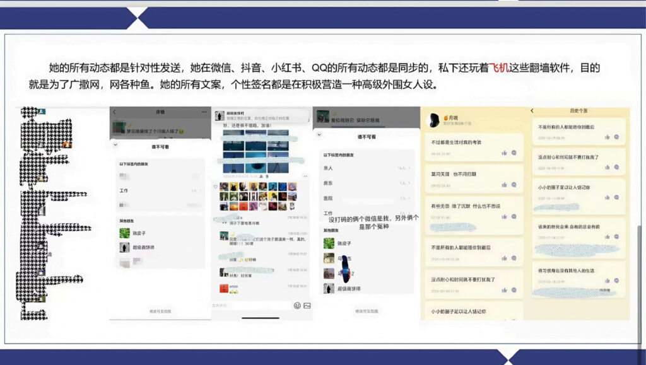Image resolution: width=646 pixels, height=365 pixels.
Task: Tap the back arrow in 历史个签 header
Action: click(532, 111)
